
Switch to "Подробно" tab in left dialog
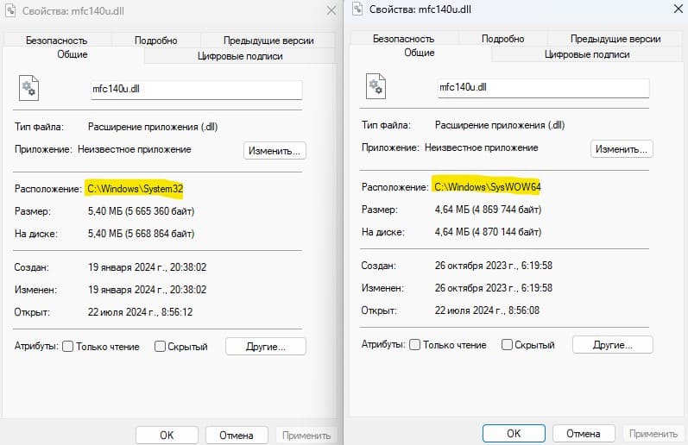pos(156,41)
